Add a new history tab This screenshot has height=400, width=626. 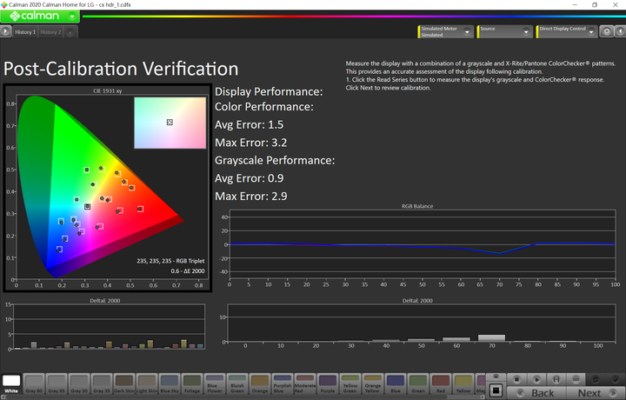[70, 32]
